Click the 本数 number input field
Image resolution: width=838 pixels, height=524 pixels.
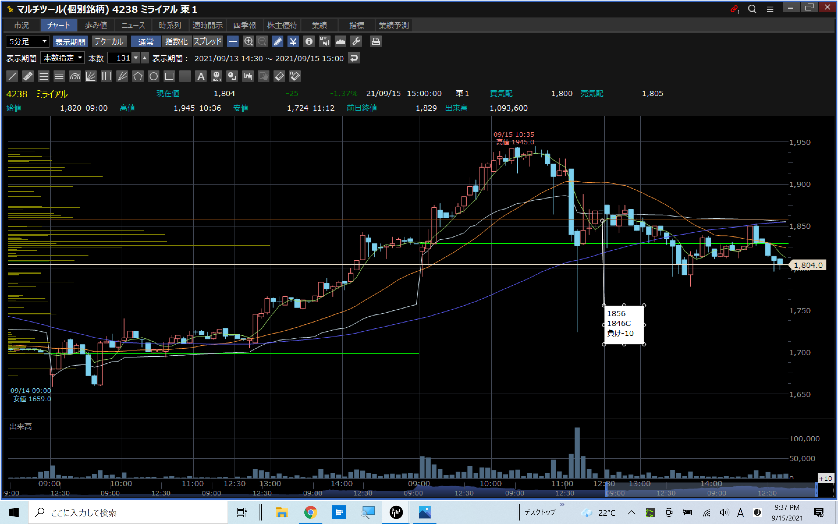coord(120,58)
